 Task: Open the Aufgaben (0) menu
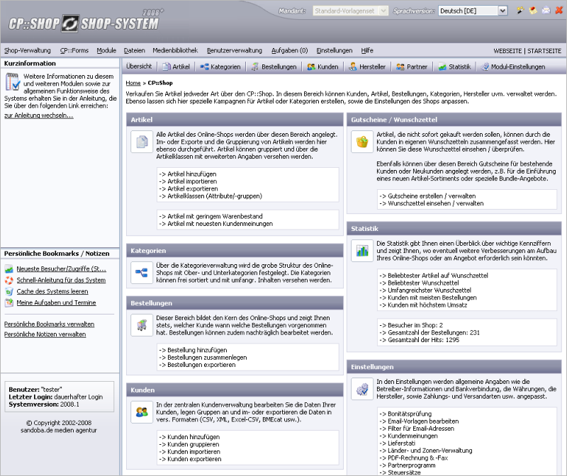click(289, 50)
